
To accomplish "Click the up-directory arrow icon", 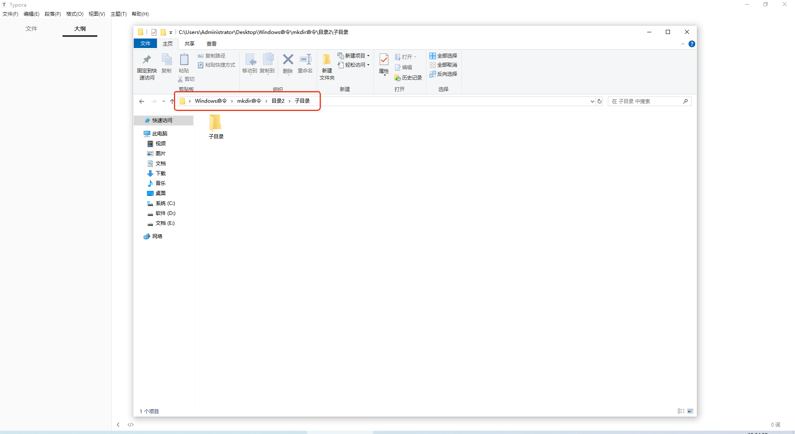I will [x=172, y=101].
